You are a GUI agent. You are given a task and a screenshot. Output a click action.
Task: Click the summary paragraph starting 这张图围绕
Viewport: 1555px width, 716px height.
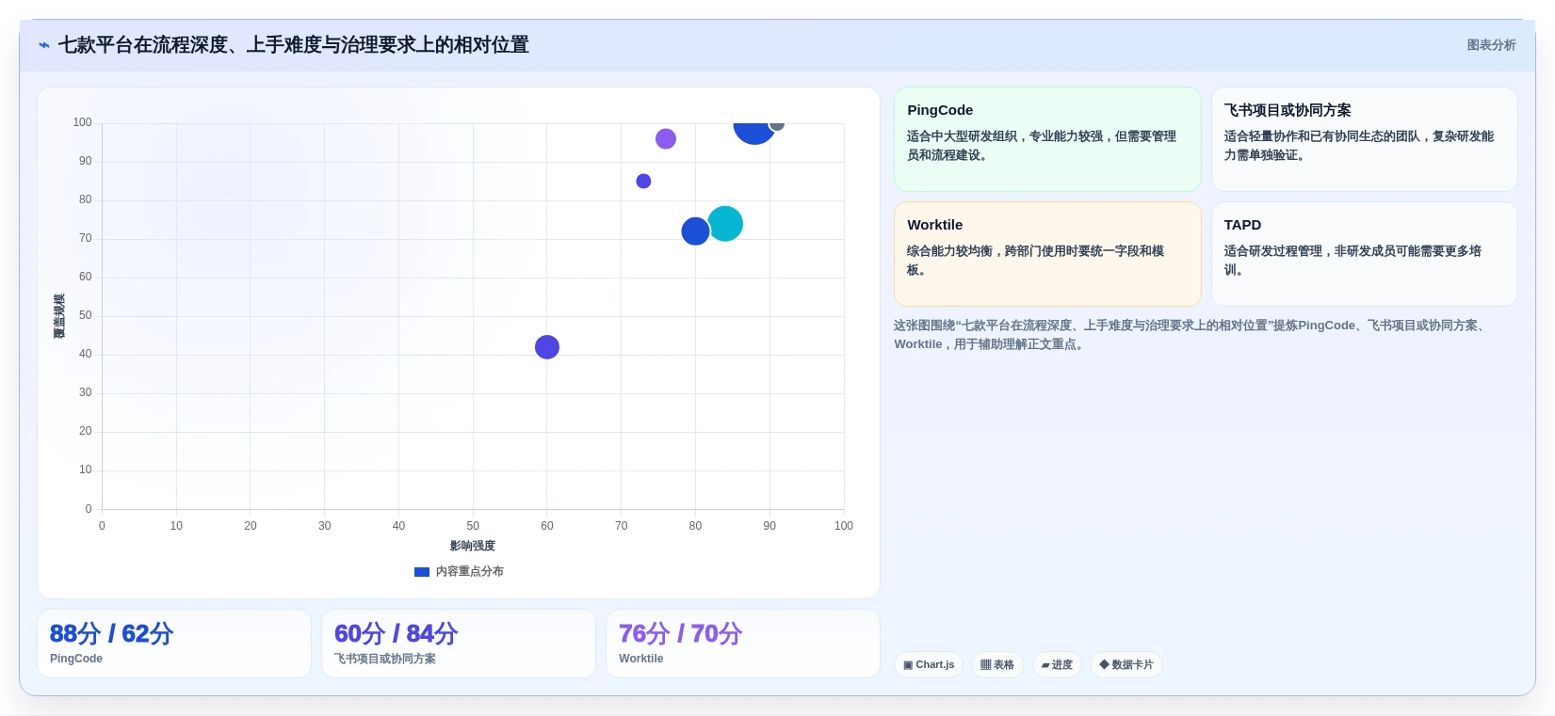pos(1192,335)
